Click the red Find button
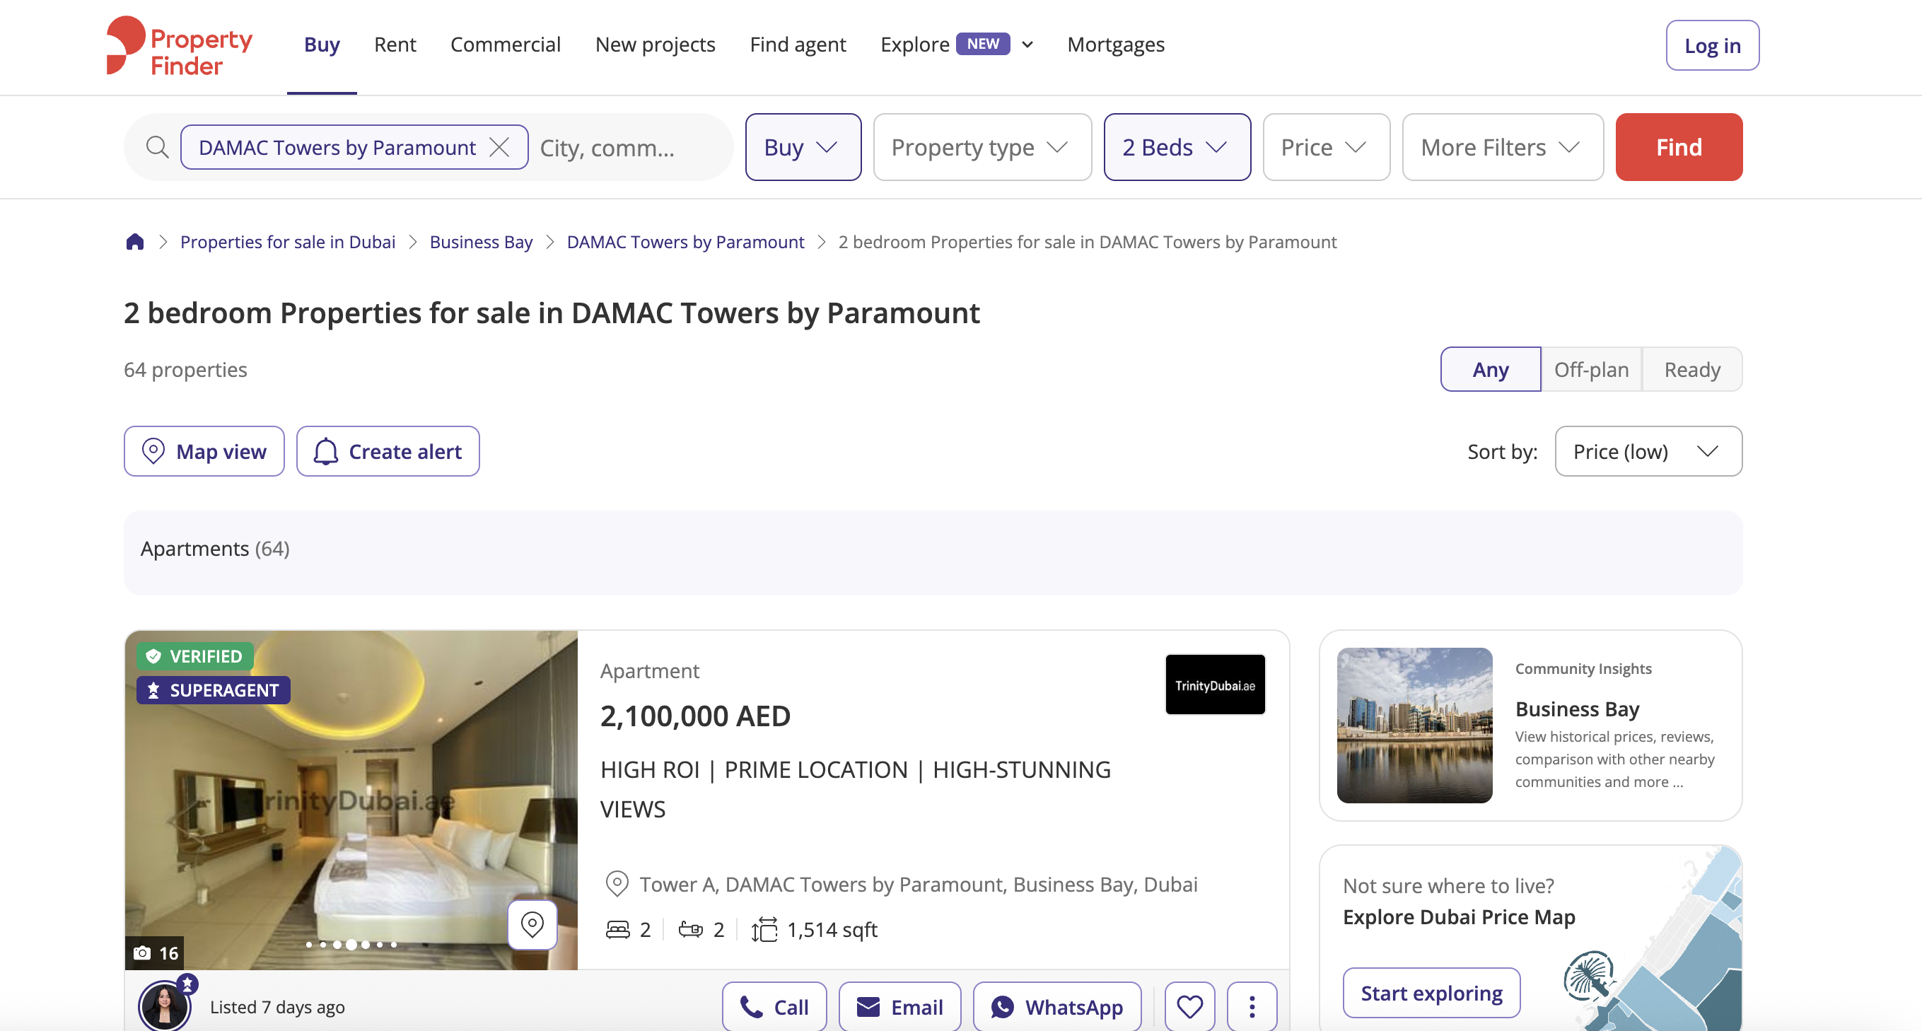This screenshot has height=1031, width=1922. click(x=1679, y=147)
